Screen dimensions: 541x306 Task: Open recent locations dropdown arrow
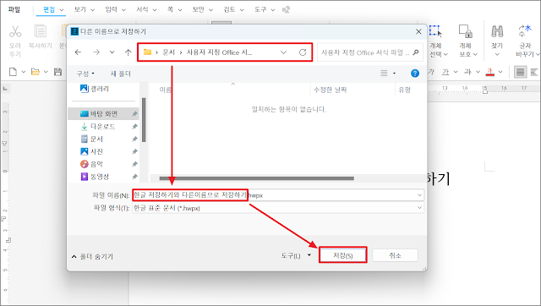(x=112, y=52)
